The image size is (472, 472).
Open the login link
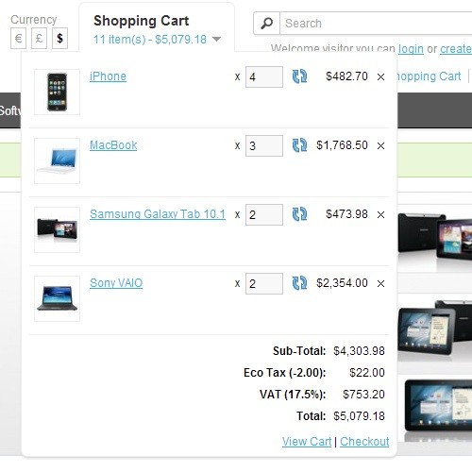point(411,49)
